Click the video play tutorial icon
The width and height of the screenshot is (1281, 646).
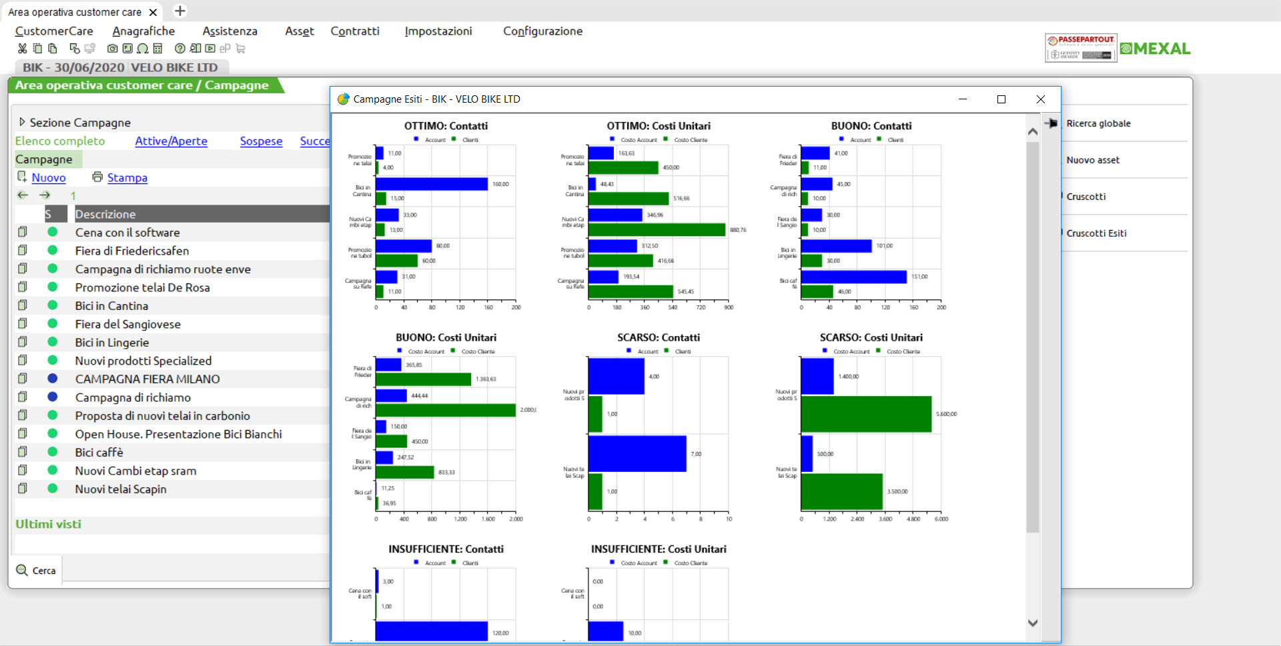pos(210,49)
